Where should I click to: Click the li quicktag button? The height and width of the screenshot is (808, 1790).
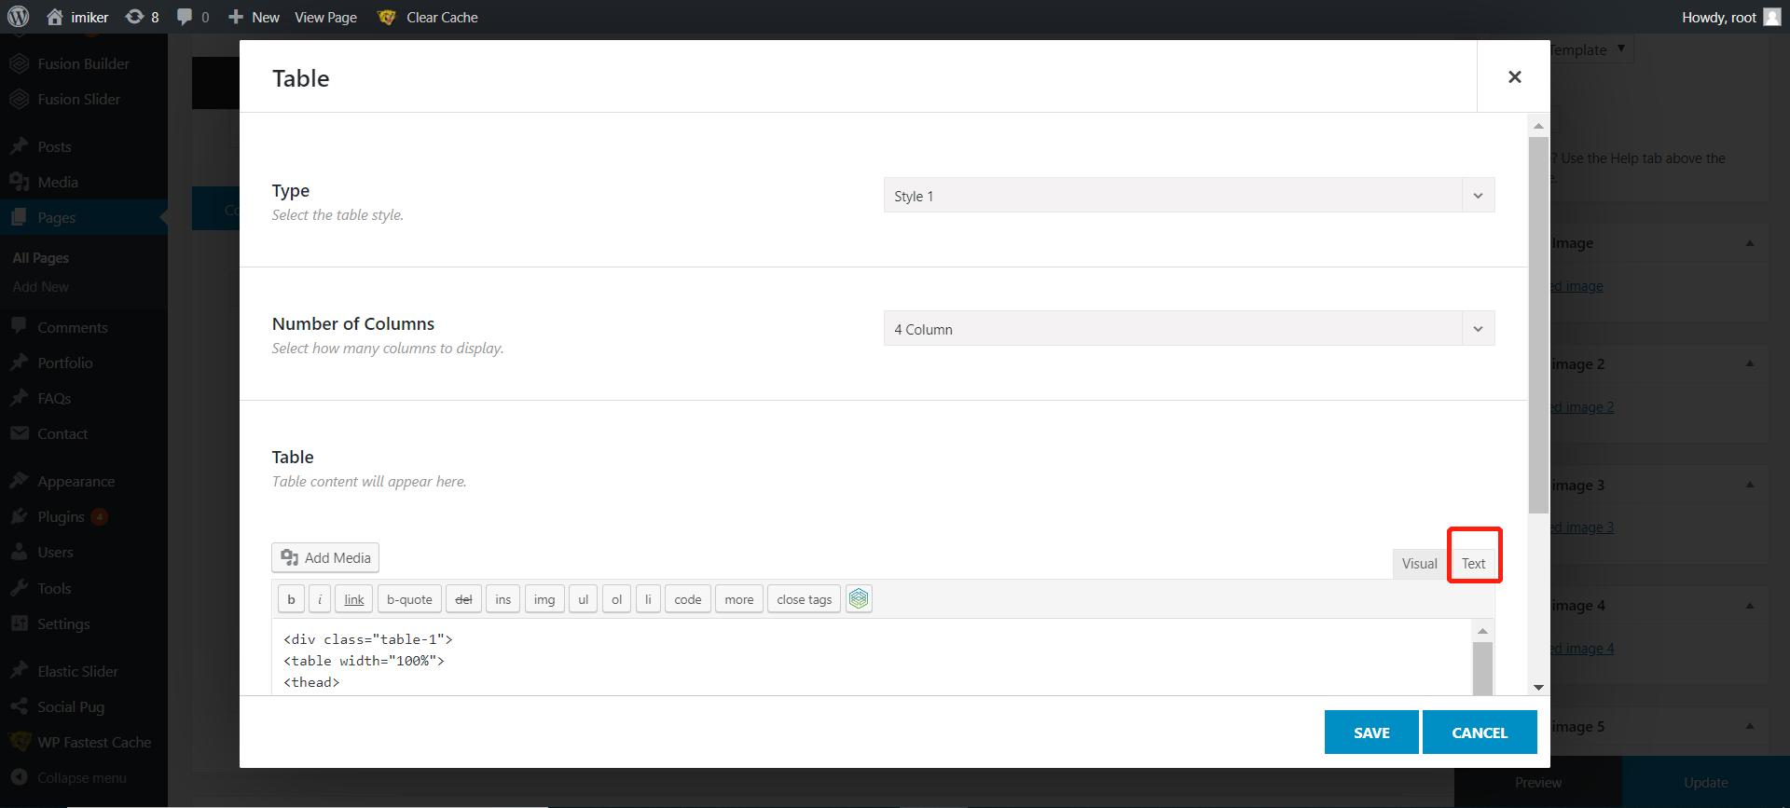(648, 599)
